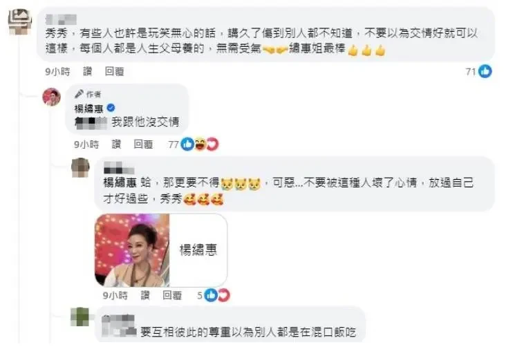Click 楊繡惠's round profile picture
Image resolution: width=524 pixels, height=347 pixels.
[x=51, y=97]
